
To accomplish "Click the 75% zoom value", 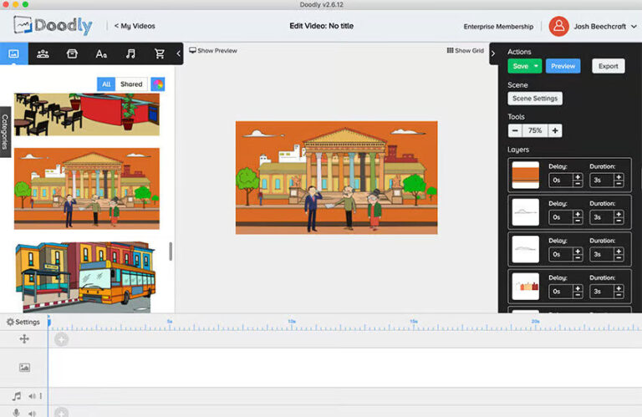I will 535,130.
